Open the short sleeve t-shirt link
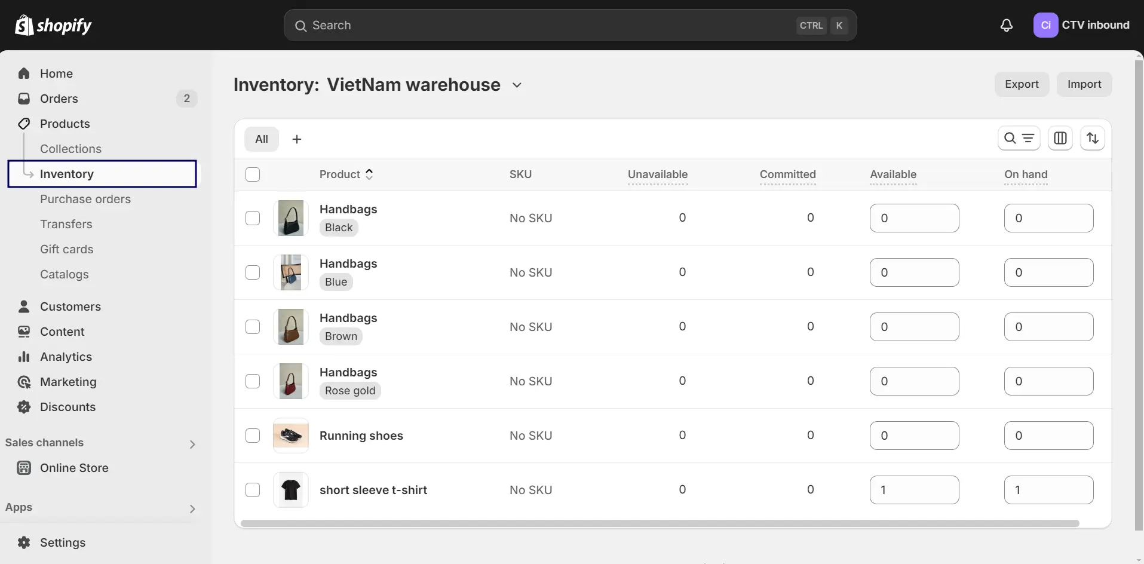Viewport: 1144px width, 564px height. (373, 490)
